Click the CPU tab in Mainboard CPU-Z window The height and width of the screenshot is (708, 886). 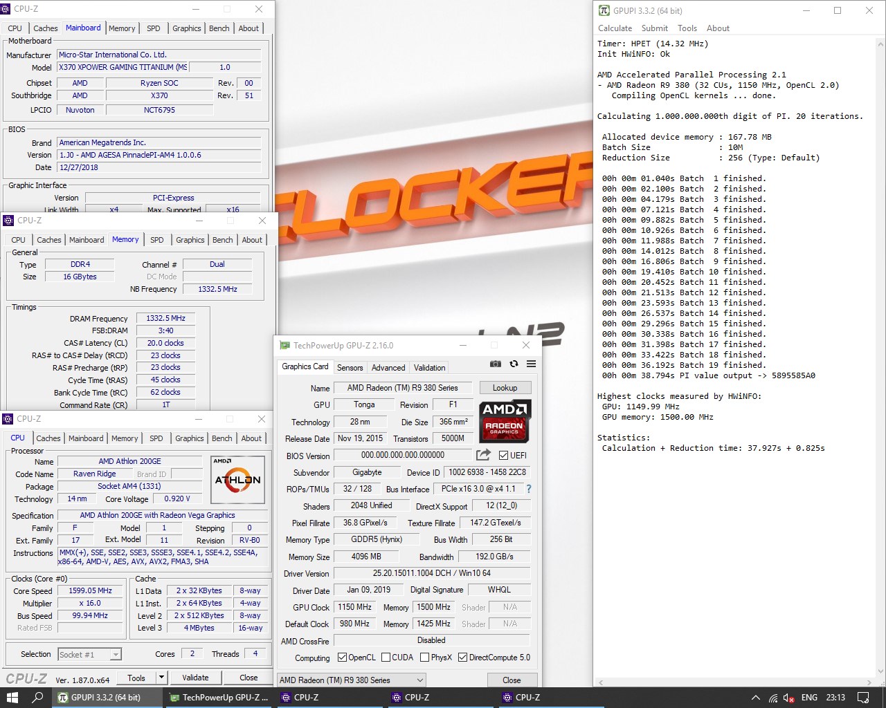pyautogui.click(x=15, y=28)
